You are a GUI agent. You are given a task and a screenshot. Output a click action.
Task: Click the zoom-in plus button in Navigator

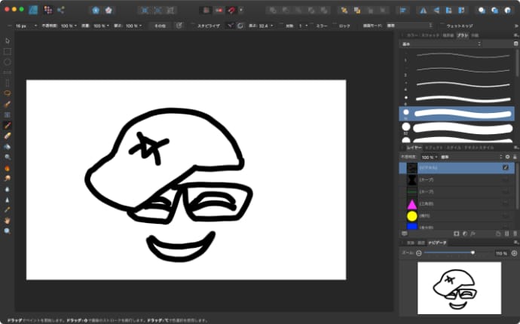[x=514, y=253]
